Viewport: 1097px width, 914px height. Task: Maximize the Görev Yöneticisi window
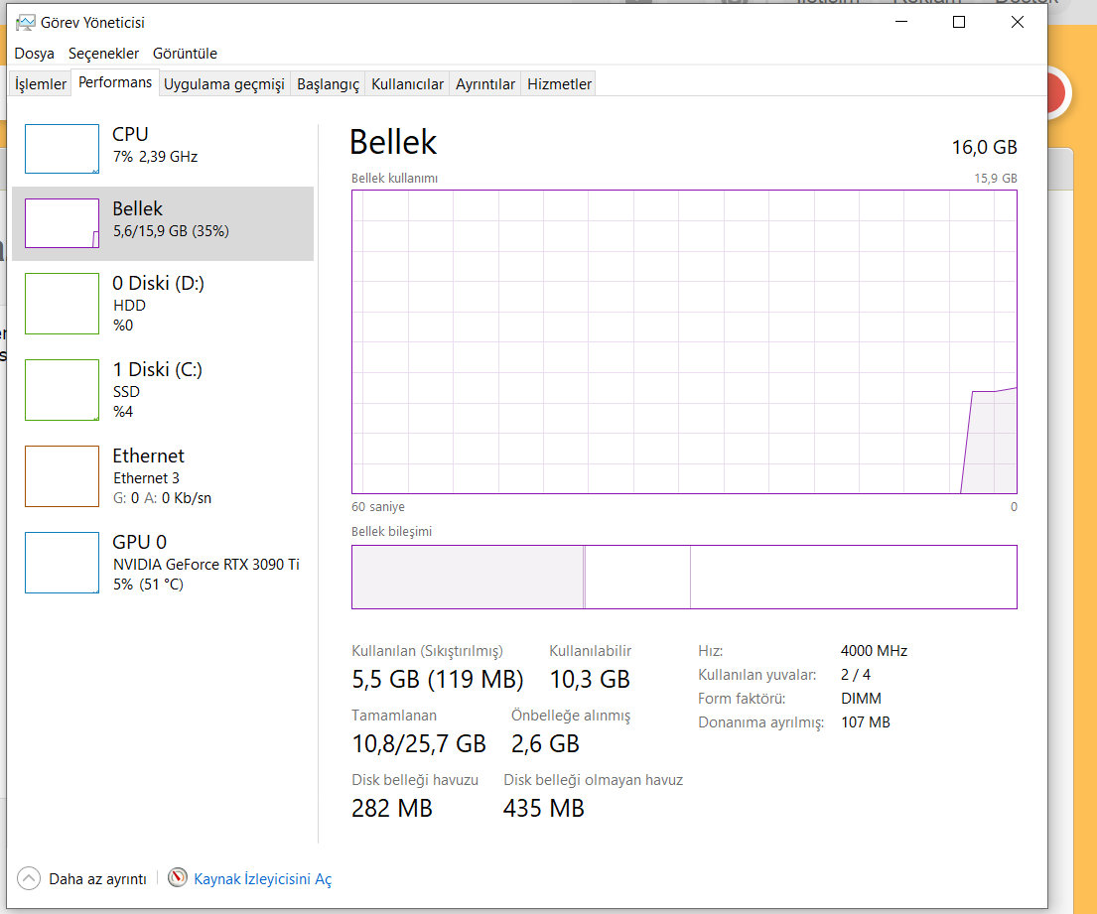[959, 22]
